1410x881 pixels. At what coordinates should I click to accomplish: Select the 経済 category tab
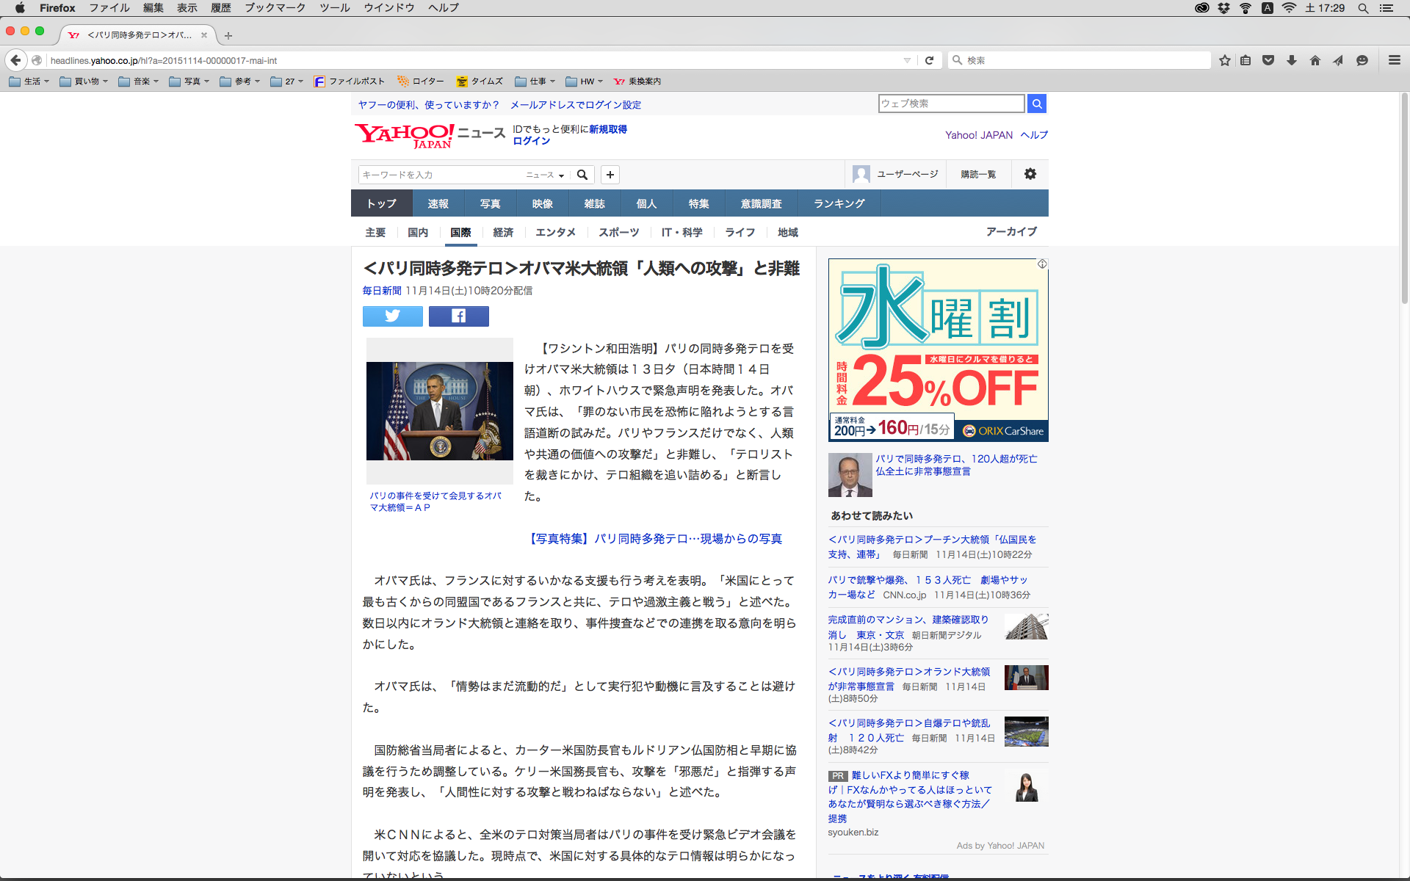point(503,232)
